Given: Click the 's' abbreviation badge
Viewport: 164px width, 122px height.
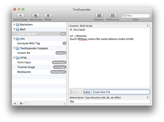Looking at the screenshot, I should 64,43.
